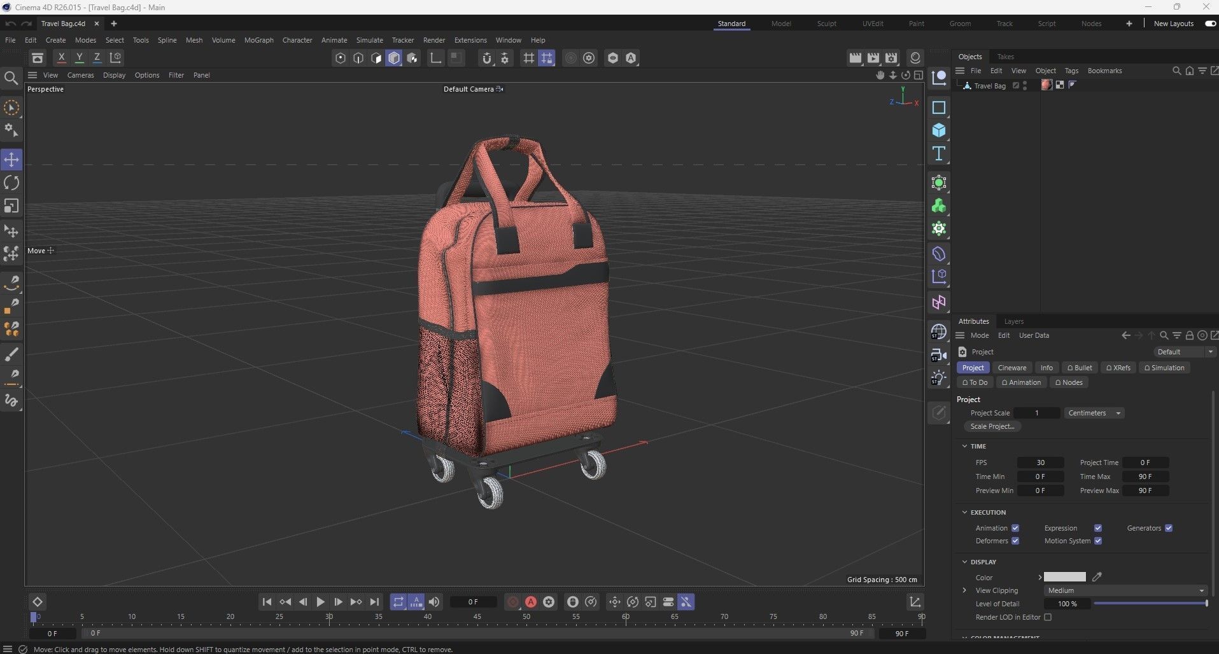This screenshot has height=654, width=1219.
Task: Switch to Points mode icon
Action: (341, 58)
